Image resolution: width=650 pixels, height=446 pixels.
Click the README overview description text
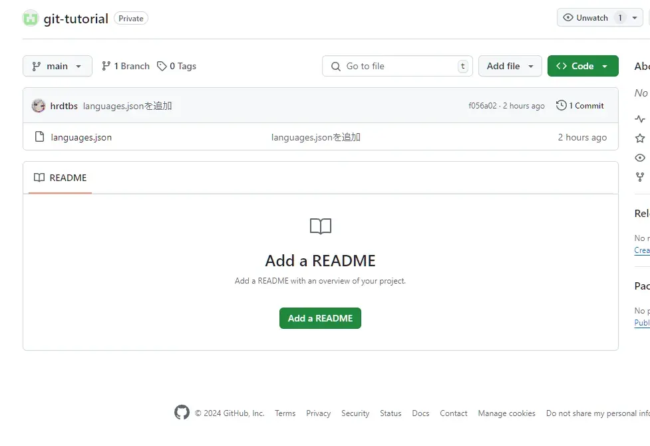coord(320,281)
